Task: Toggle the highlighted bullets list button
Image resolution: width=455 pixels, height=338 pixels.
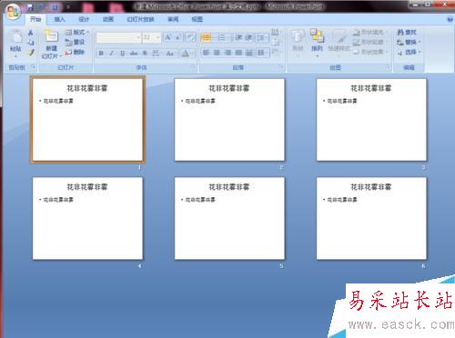Action: tap(207, 37)
